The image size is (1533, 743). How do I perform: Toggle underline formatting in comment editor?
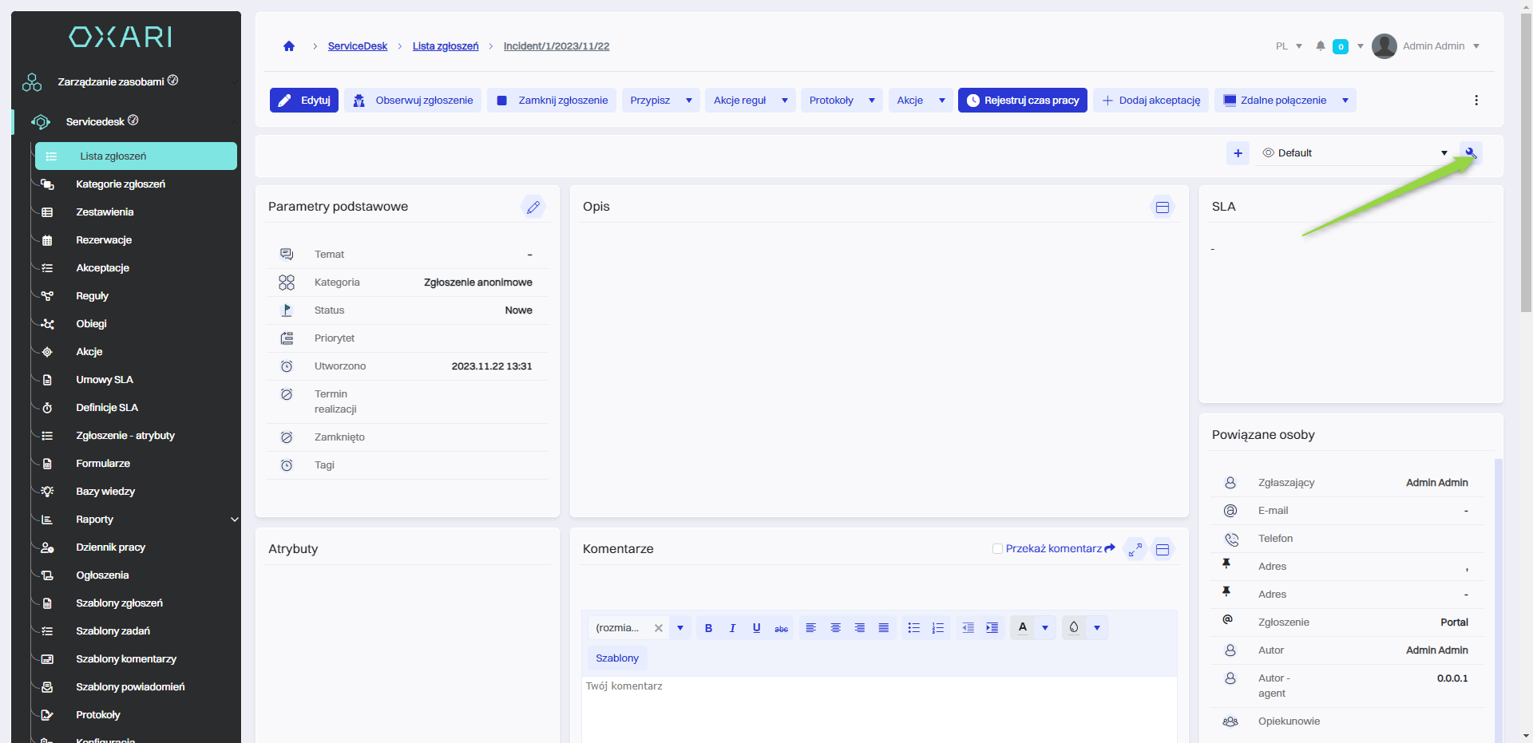(756, 628)
